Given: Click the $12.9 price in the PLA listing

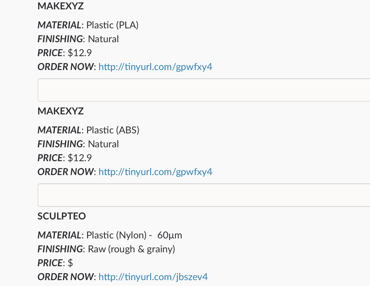Looking at the screenshot, I should pyautogui.click(x=80, y=53).
